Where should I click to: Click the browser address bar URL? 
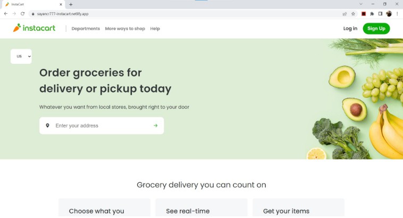63,13
